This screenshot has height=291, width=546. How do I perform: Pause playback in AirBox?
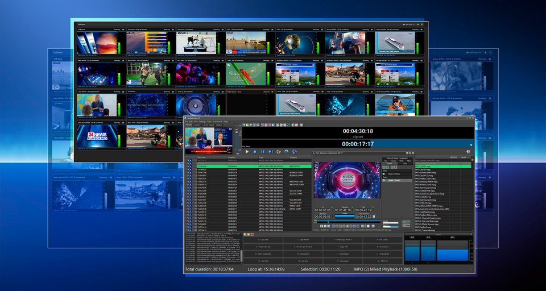coord(263,152)
